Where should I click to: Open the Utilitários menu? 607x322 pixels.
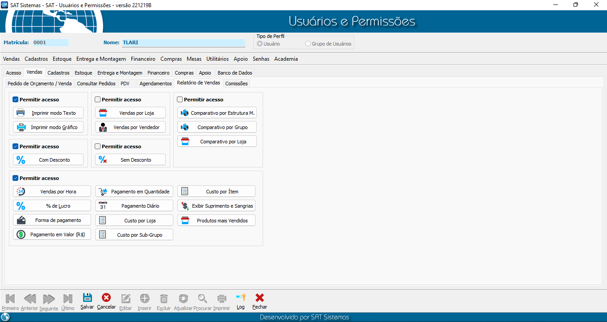[x=217, y=59]
